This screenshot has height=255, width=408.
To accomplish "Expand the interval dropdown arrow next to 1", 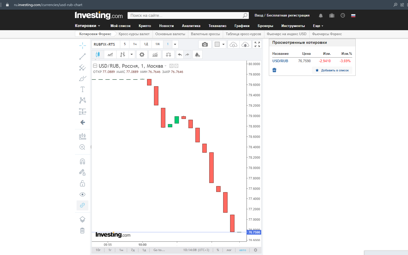I will 175,44.
